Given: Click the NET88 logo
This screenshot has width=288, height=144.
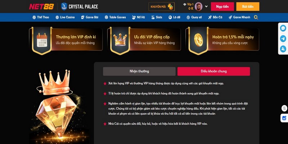Looking at the screenshot, I should tap(41, 6).
